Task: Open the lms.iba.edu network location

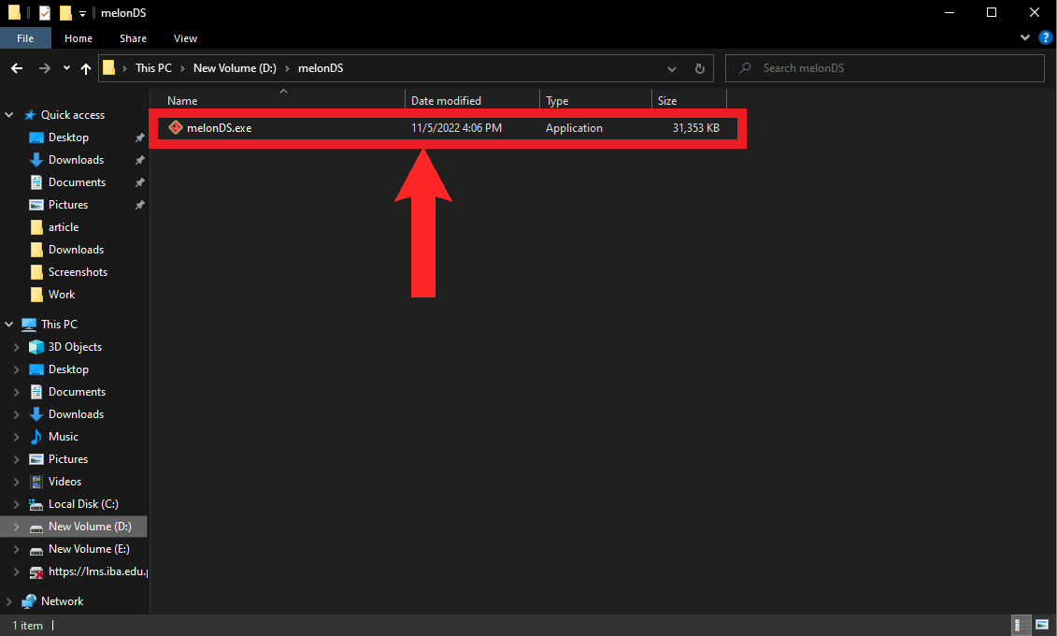Action: pos(97,571)
